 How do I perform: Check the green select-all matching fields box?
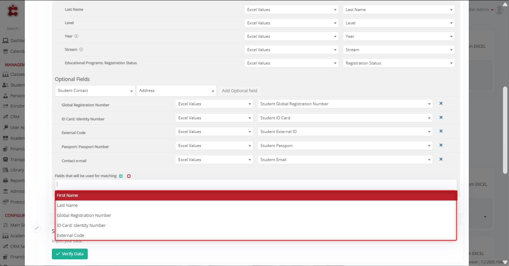tap(121, 176)
